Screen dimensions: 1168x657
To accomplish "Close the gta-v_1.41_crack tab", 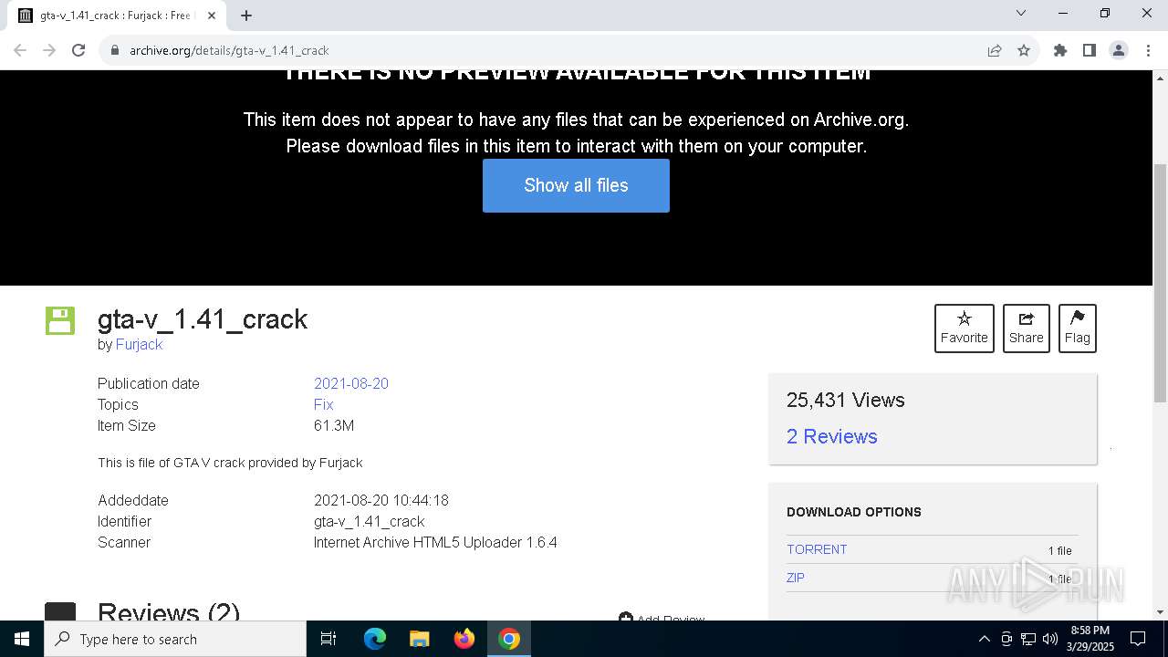I will [212, 16].
